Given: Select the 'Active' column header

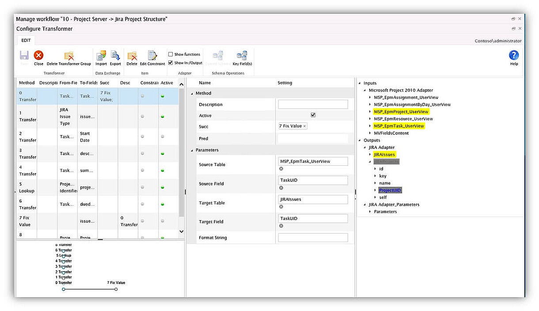Looking at the screenshot, I should (x=167, y=83).
